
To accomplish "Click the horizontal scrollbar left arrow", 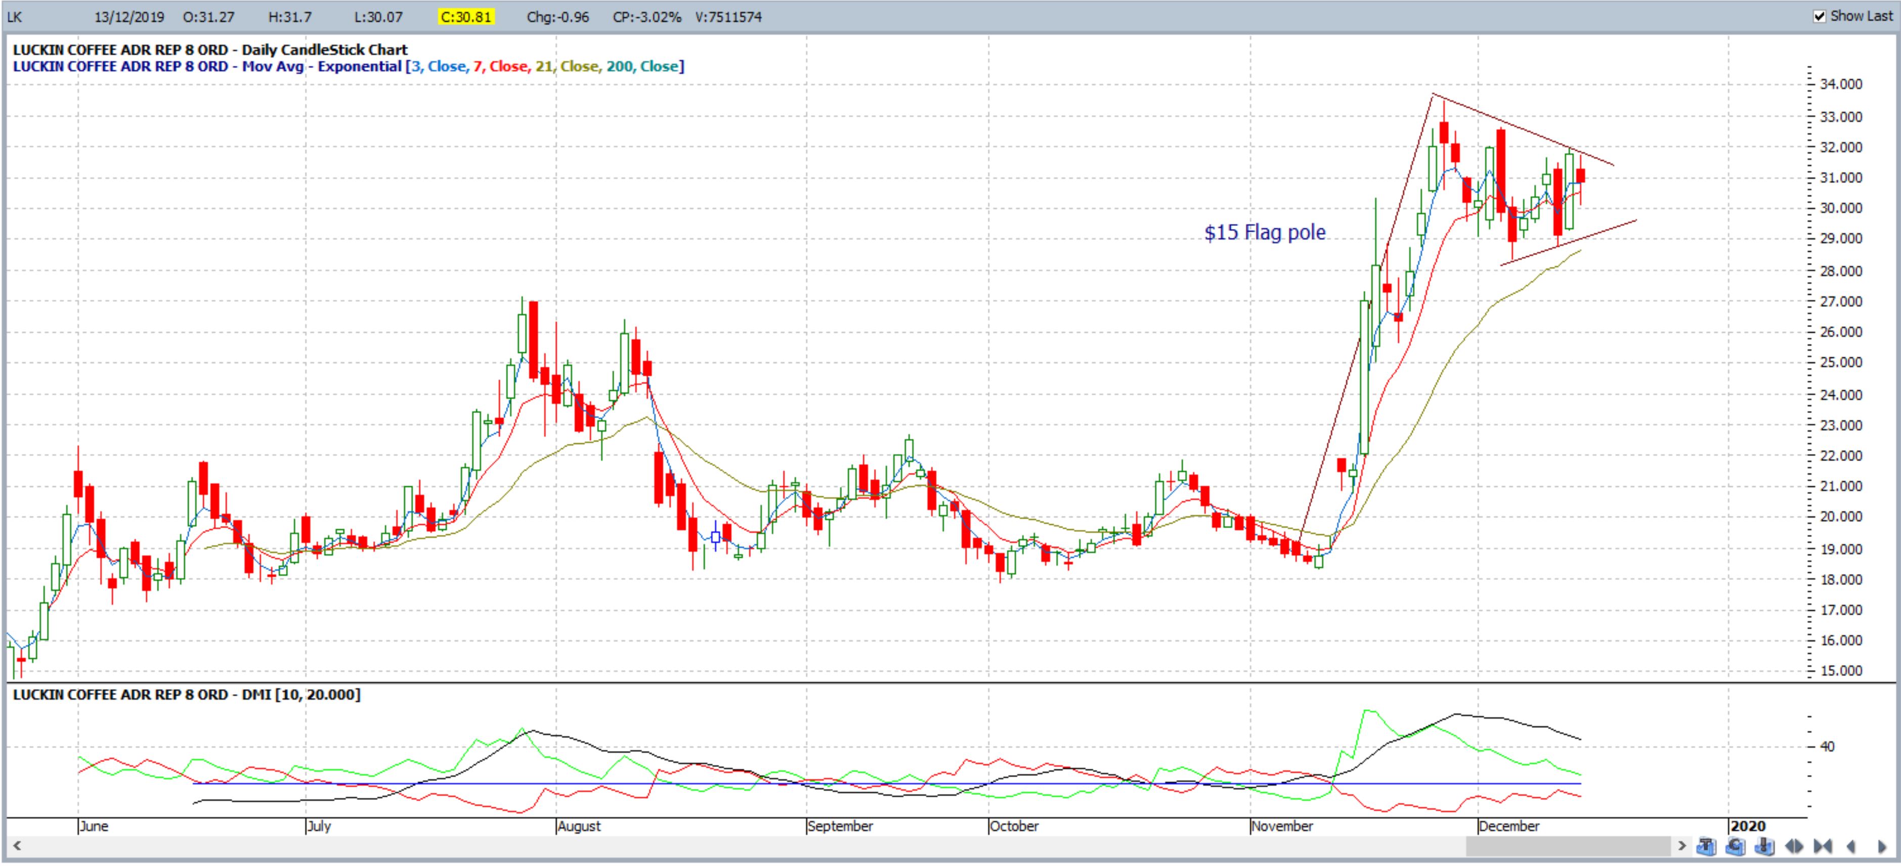I will (x=16, y=846).
